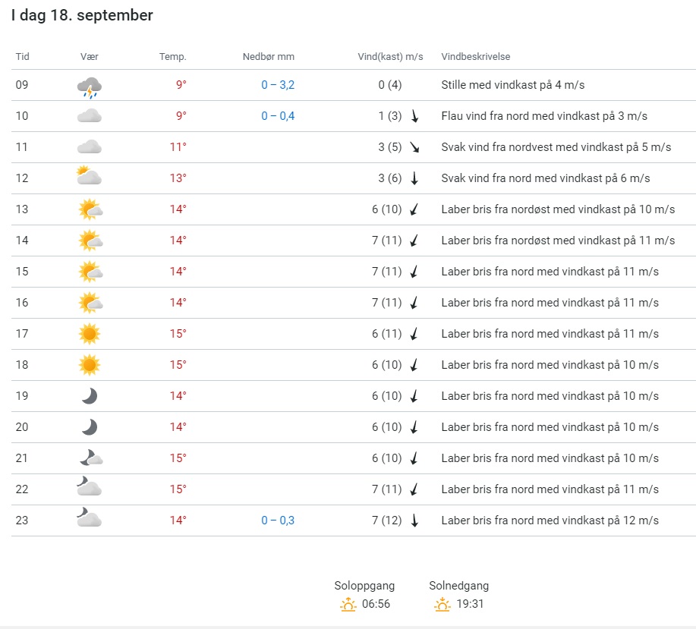Click the "Vindbeskrivelse" column header
The image size is (696, 629).
pyautogui.click(x=476, y=57)
